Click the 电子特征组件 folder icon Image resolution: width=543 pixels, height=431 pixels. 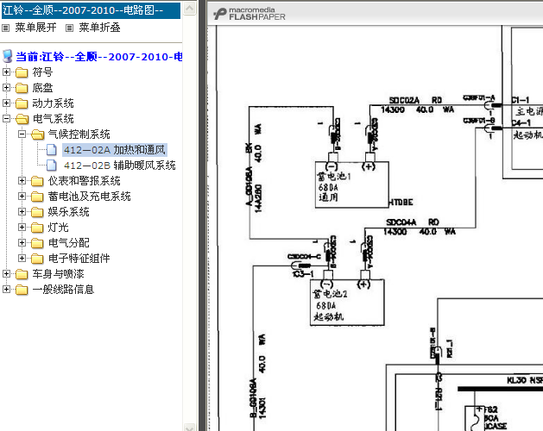pos(37,259)
